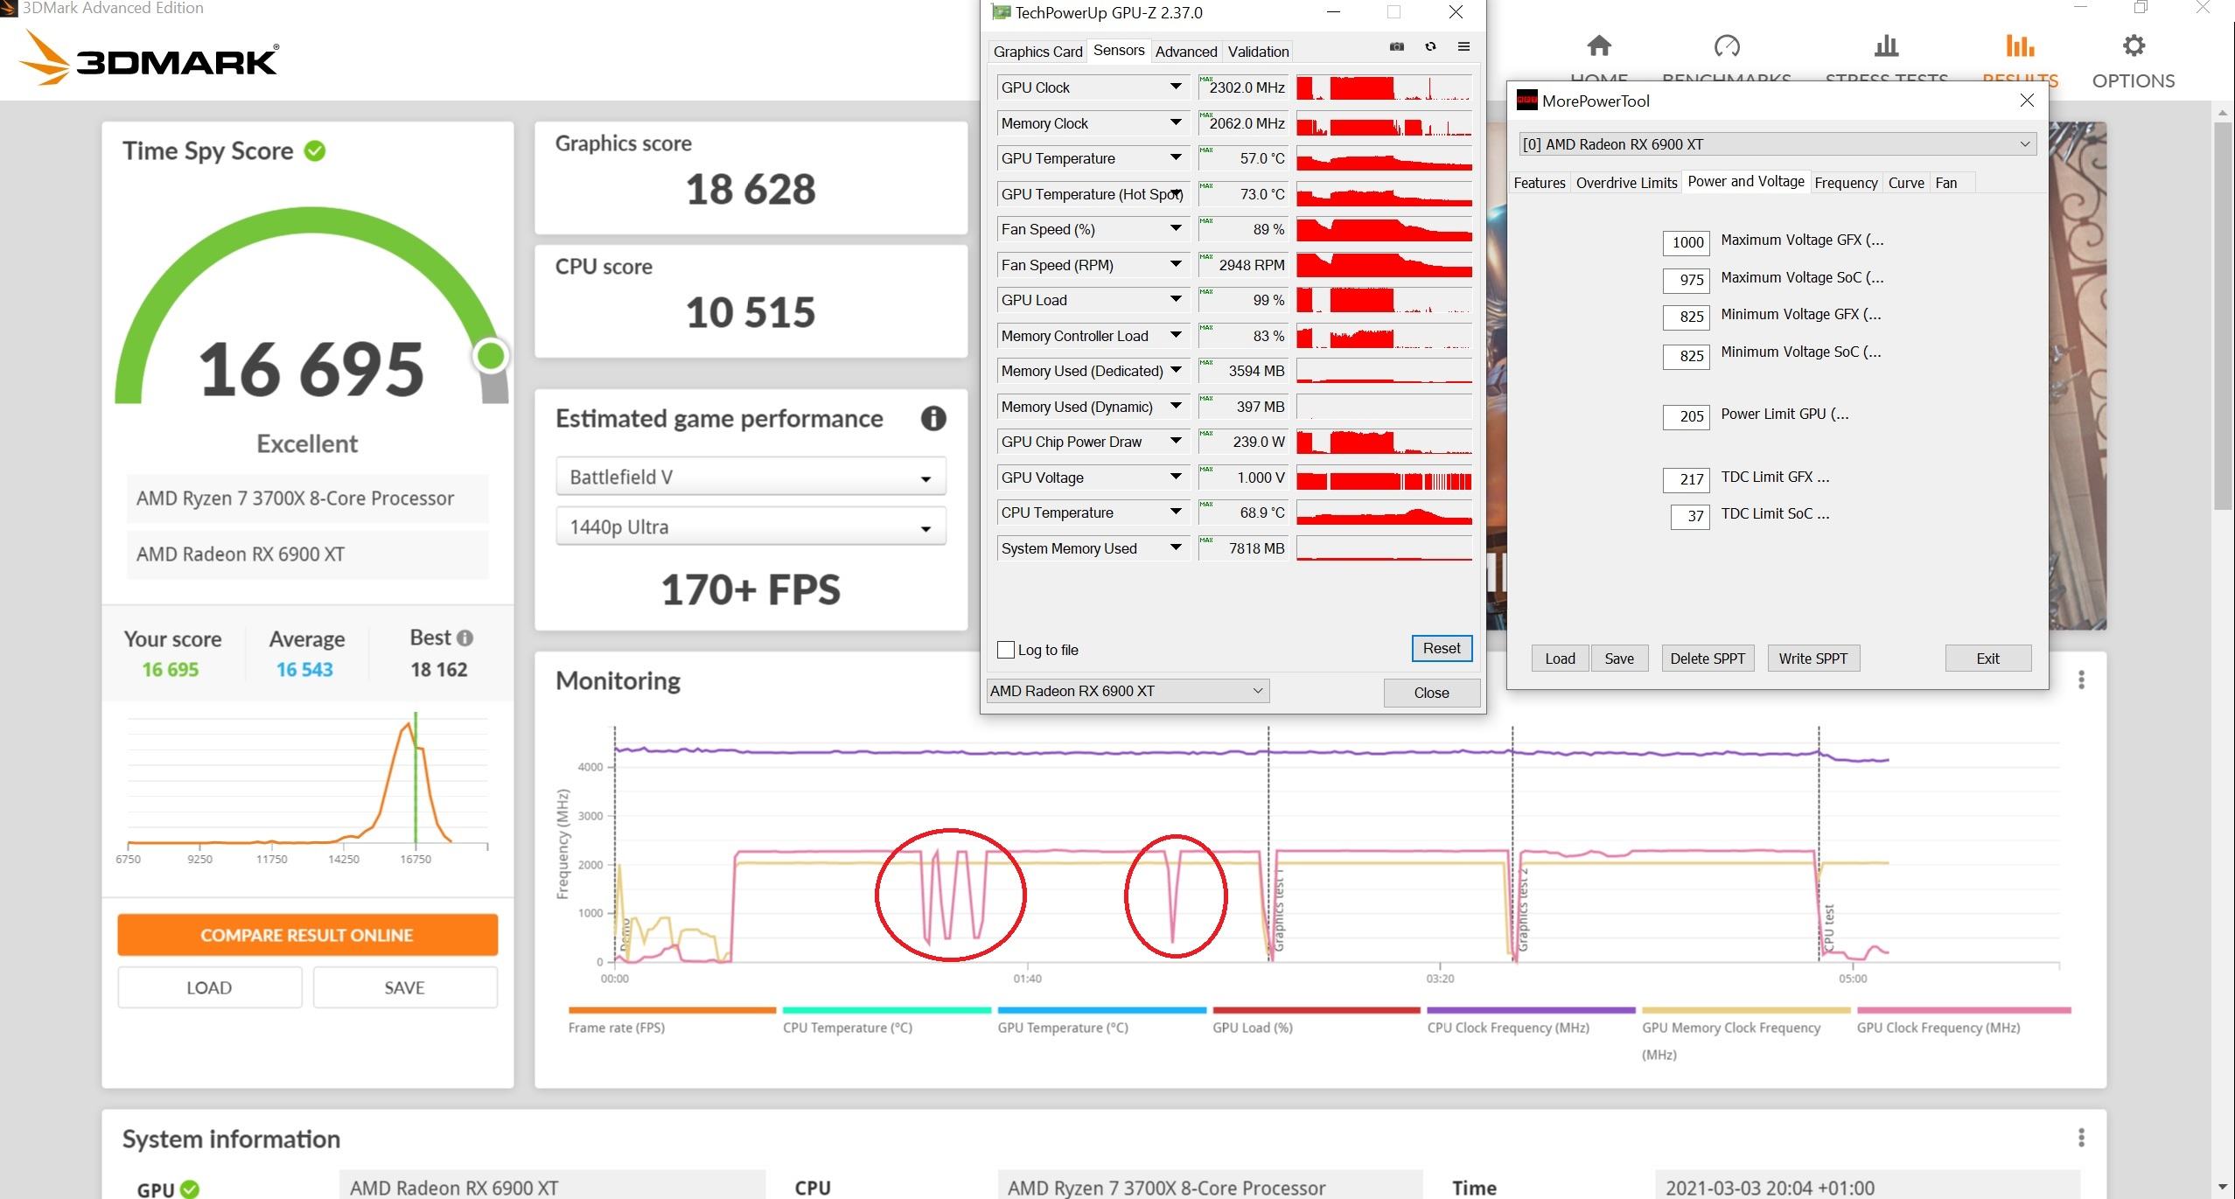This screenshot has height=1199, width=2235.
Task: Expand the GPU Temperature sensor dropdown
Action: [1176, 157]
